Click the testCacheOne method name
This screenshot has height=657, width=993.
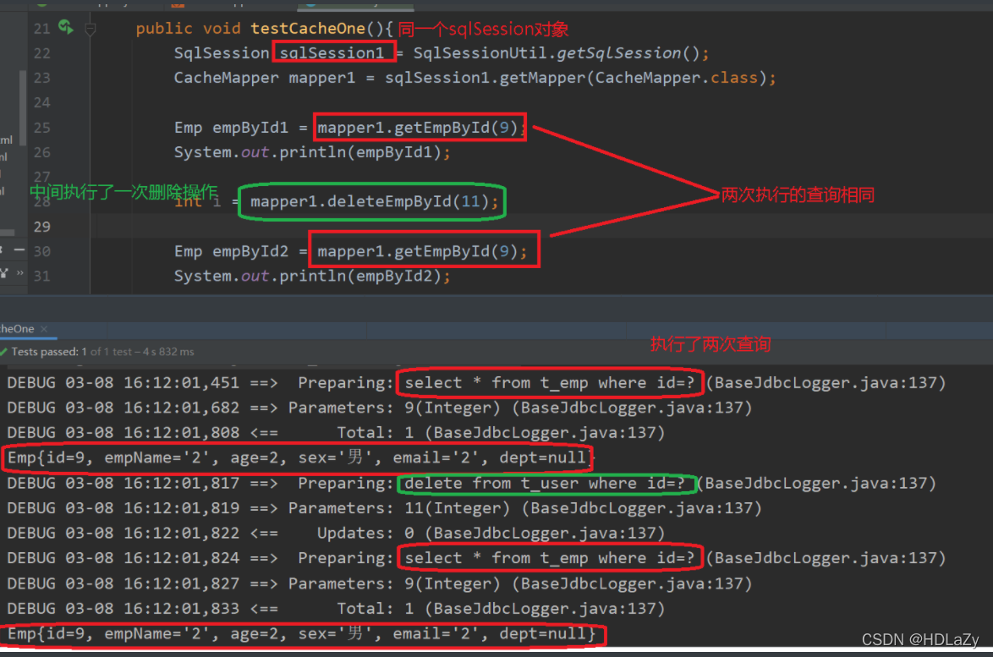tap(308, 29)
